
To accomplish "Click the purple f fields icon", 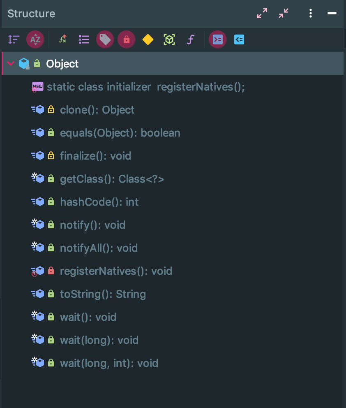I will (x=191, y=40).
